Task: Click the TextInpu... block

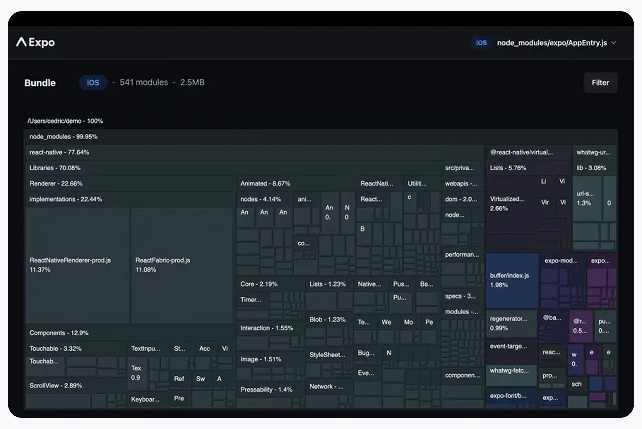Action: click(x=148, y=348)
